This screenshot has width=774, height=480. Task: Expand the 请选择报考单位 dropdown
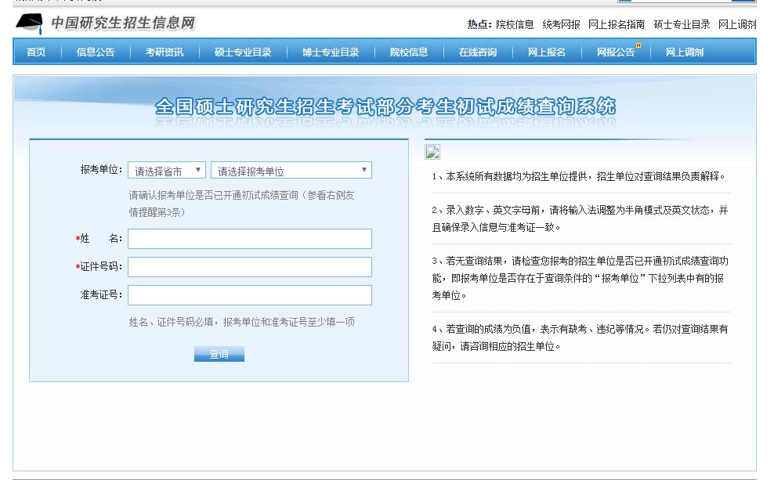point(291,170)
